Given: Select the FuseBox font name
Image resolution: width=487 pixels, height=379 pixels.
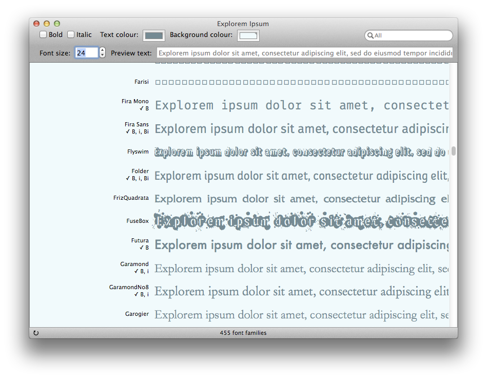Looking at the screenshot, I should point(138,221).
